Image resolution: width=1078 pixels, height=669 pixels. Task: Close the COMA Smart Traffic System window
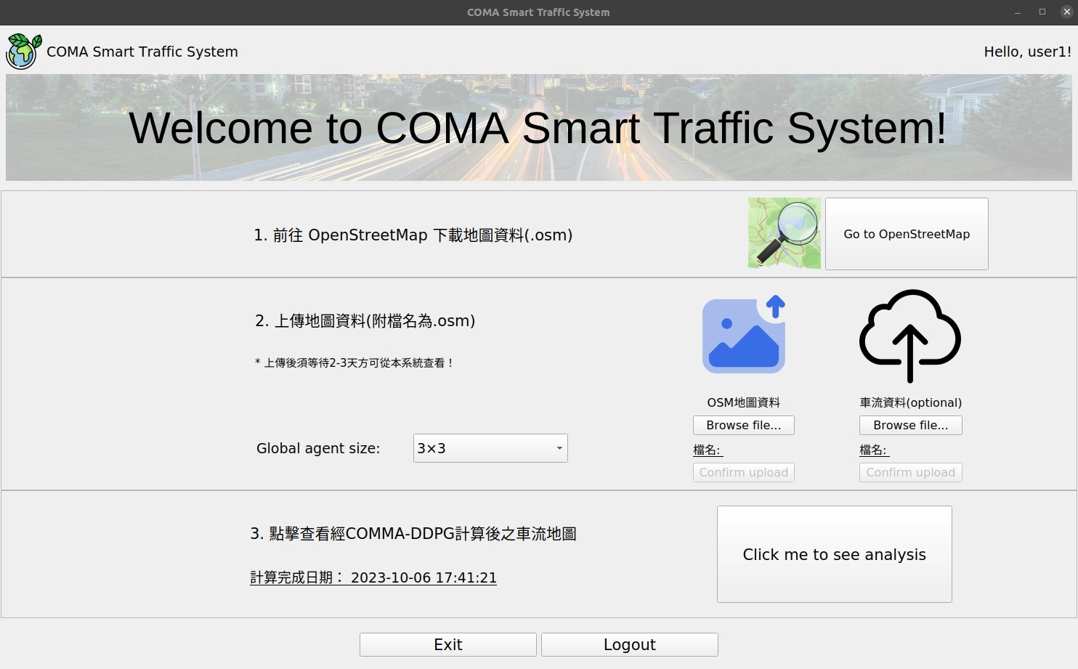point(1066,12)
